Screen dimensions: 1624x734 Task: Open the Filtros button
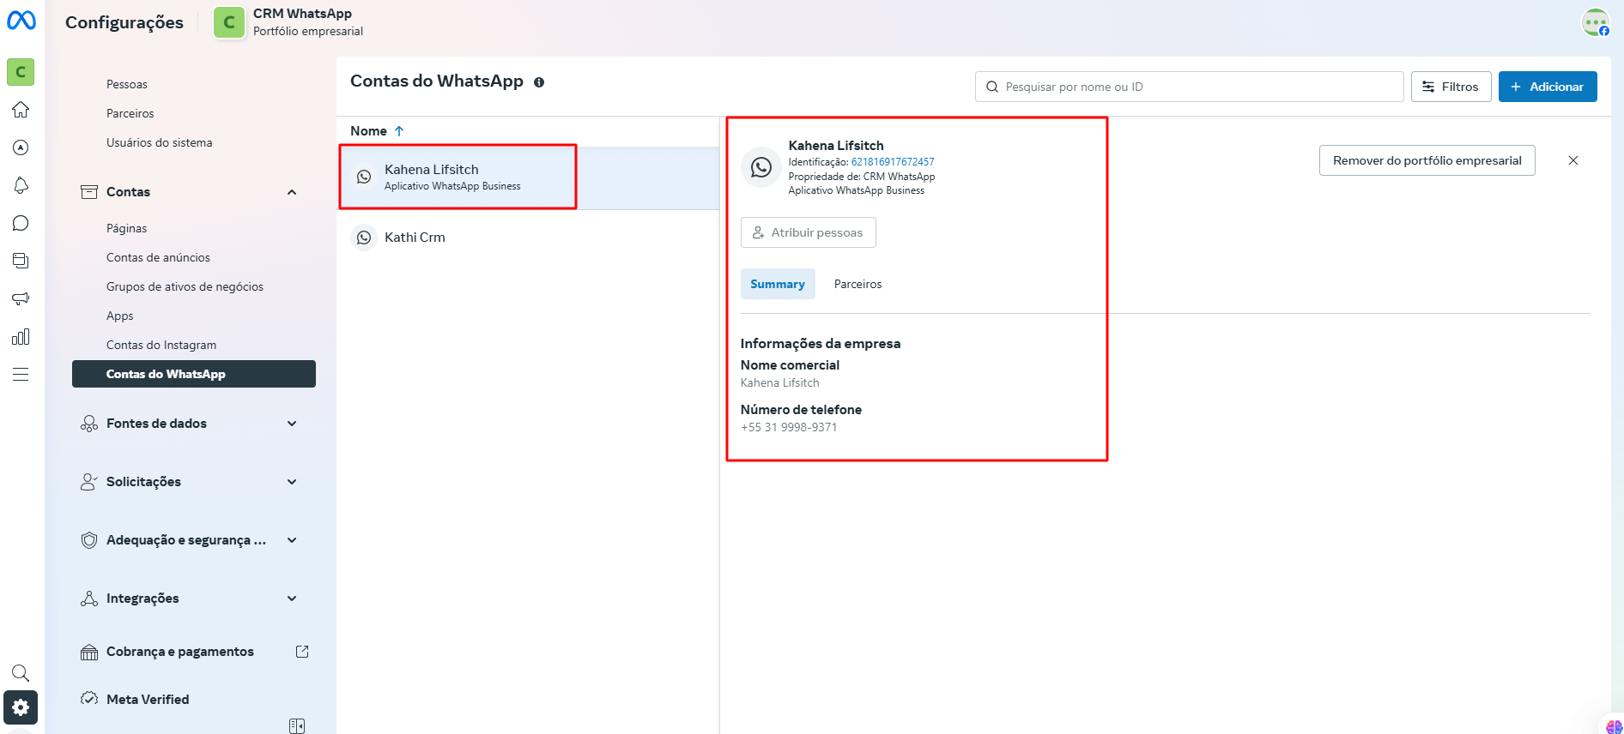(1451, 87)
